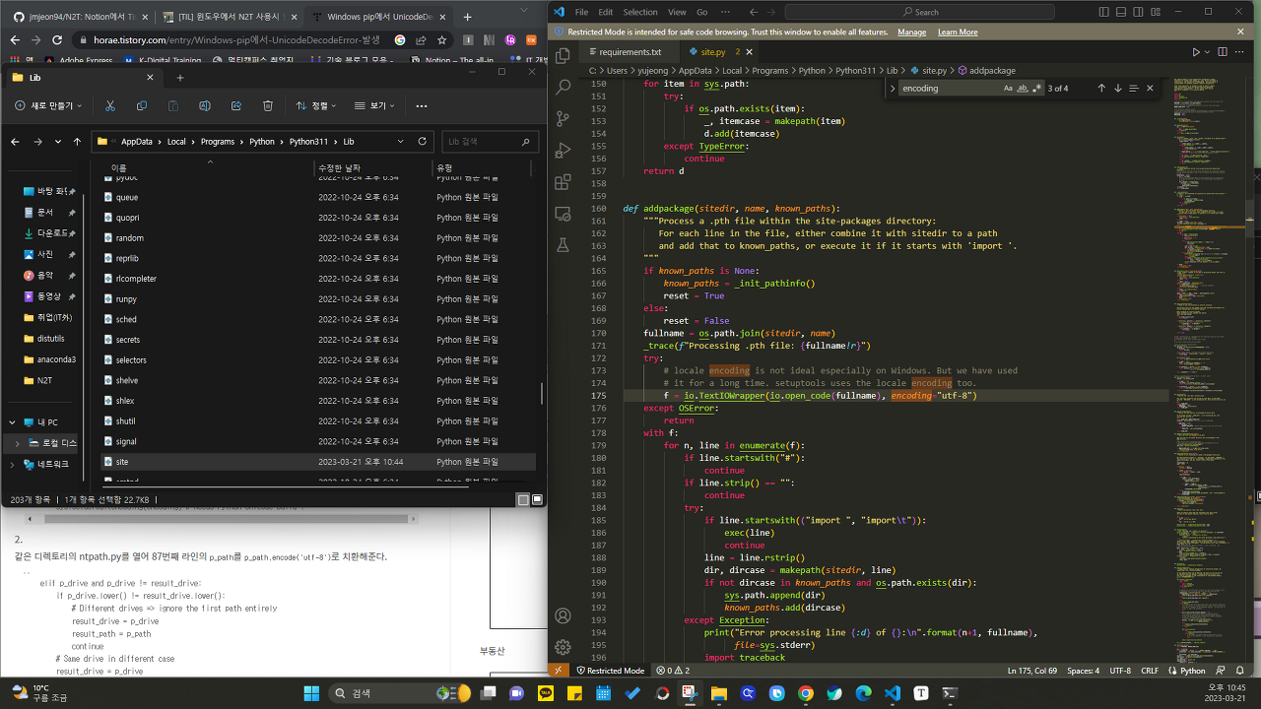This screenshot has width=1261, height=709.
Task: Toggle Use Regular Expression in find widget
Action: pyautogui.click(x=1037, y=88)
